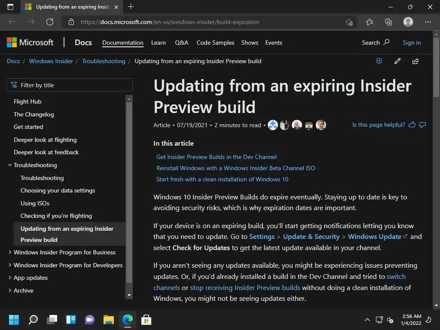Open the Shows nav item
The width and height of the screenshot is (440, 330).
[250, 43]
